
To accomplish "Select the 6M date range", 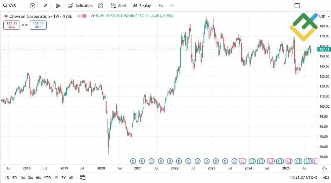I will point(38,178).
